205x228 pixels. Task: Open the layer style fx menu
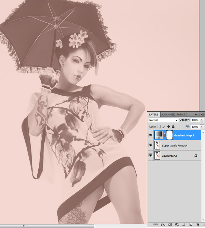(x=163, y=224)
